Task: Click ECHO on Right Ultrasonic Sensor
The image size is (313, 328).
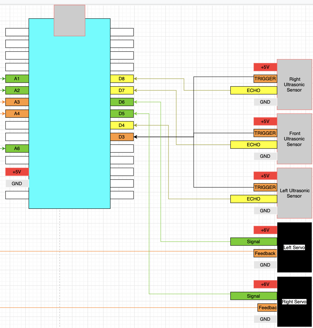Action: click(x=254, y=90)
